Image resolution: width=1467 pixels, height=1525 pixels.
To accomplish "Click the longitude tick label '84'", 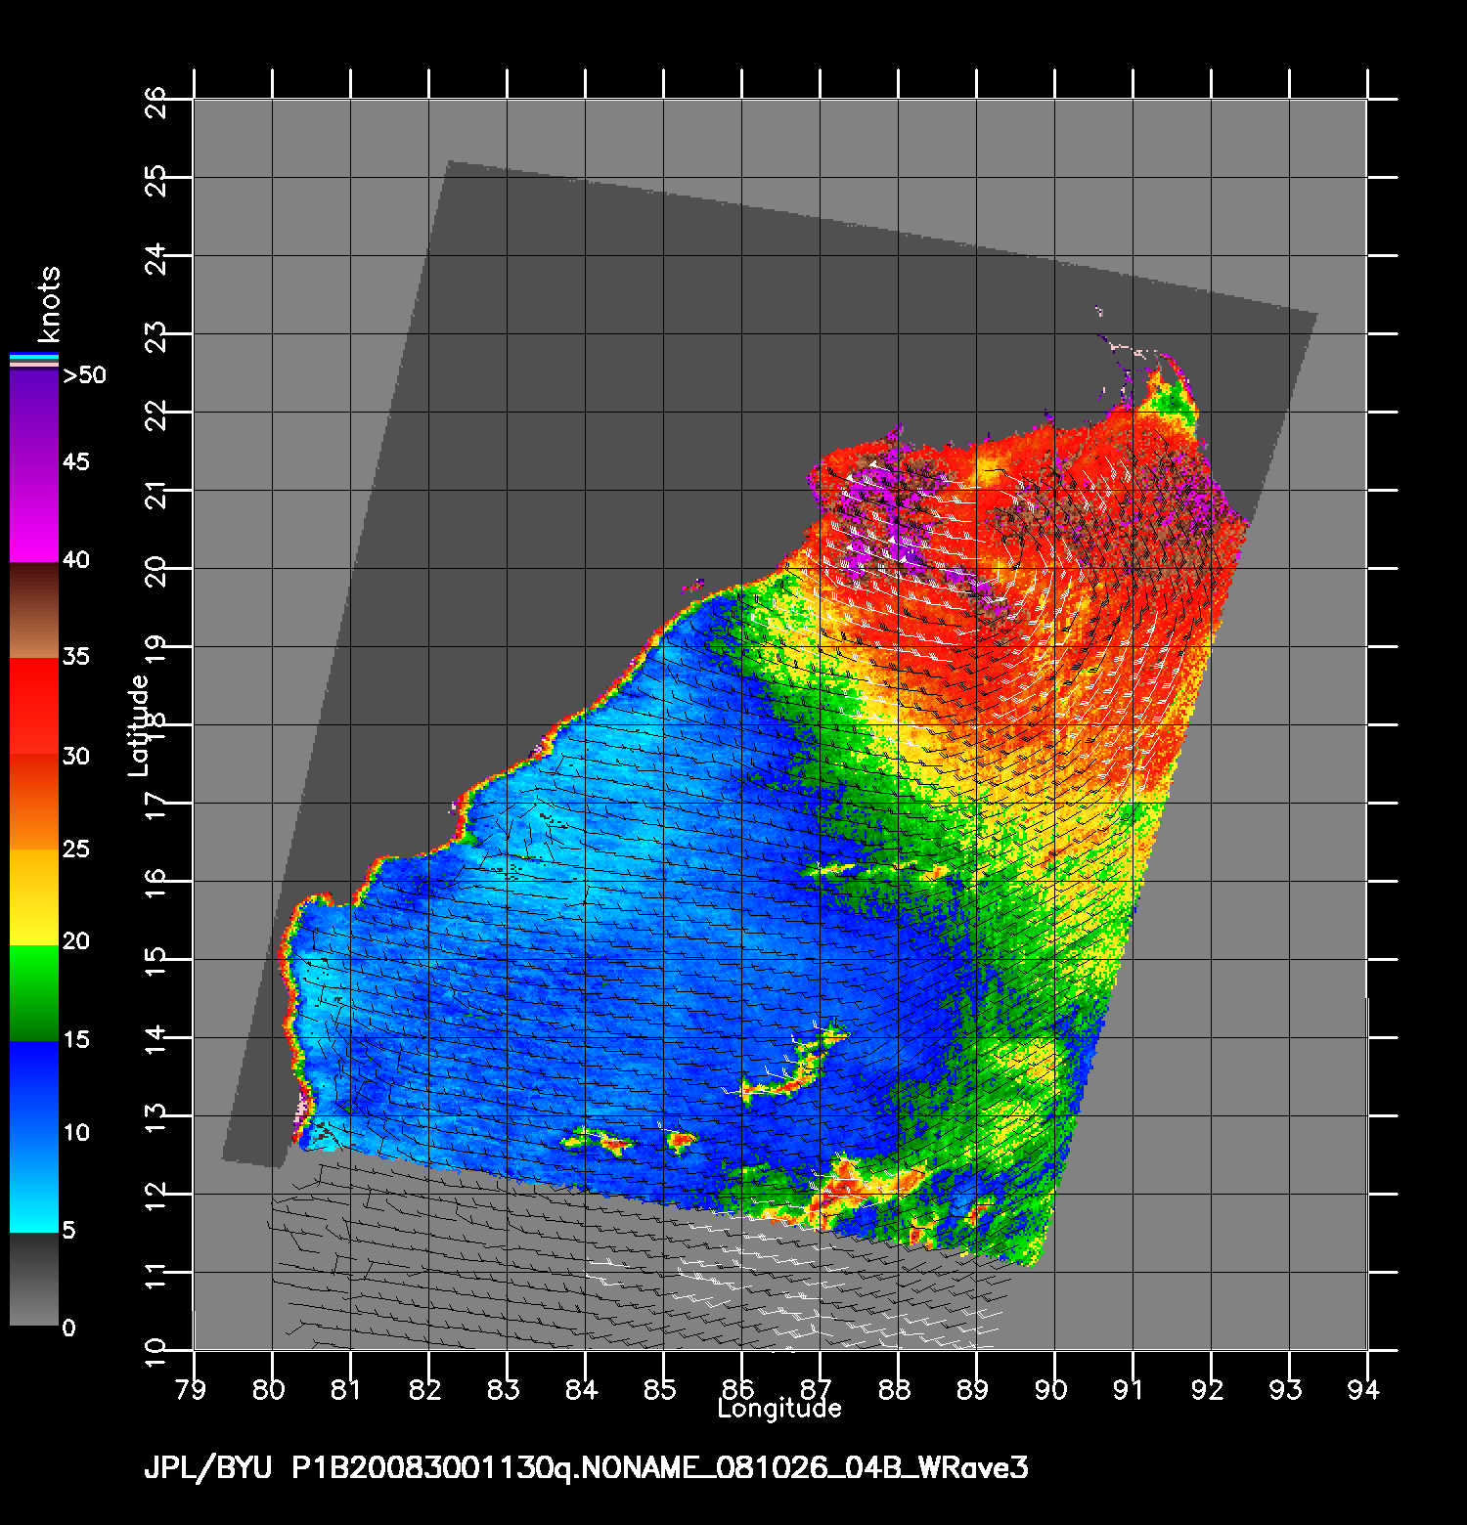I will pyautogui.click(x=582, y=1389).
